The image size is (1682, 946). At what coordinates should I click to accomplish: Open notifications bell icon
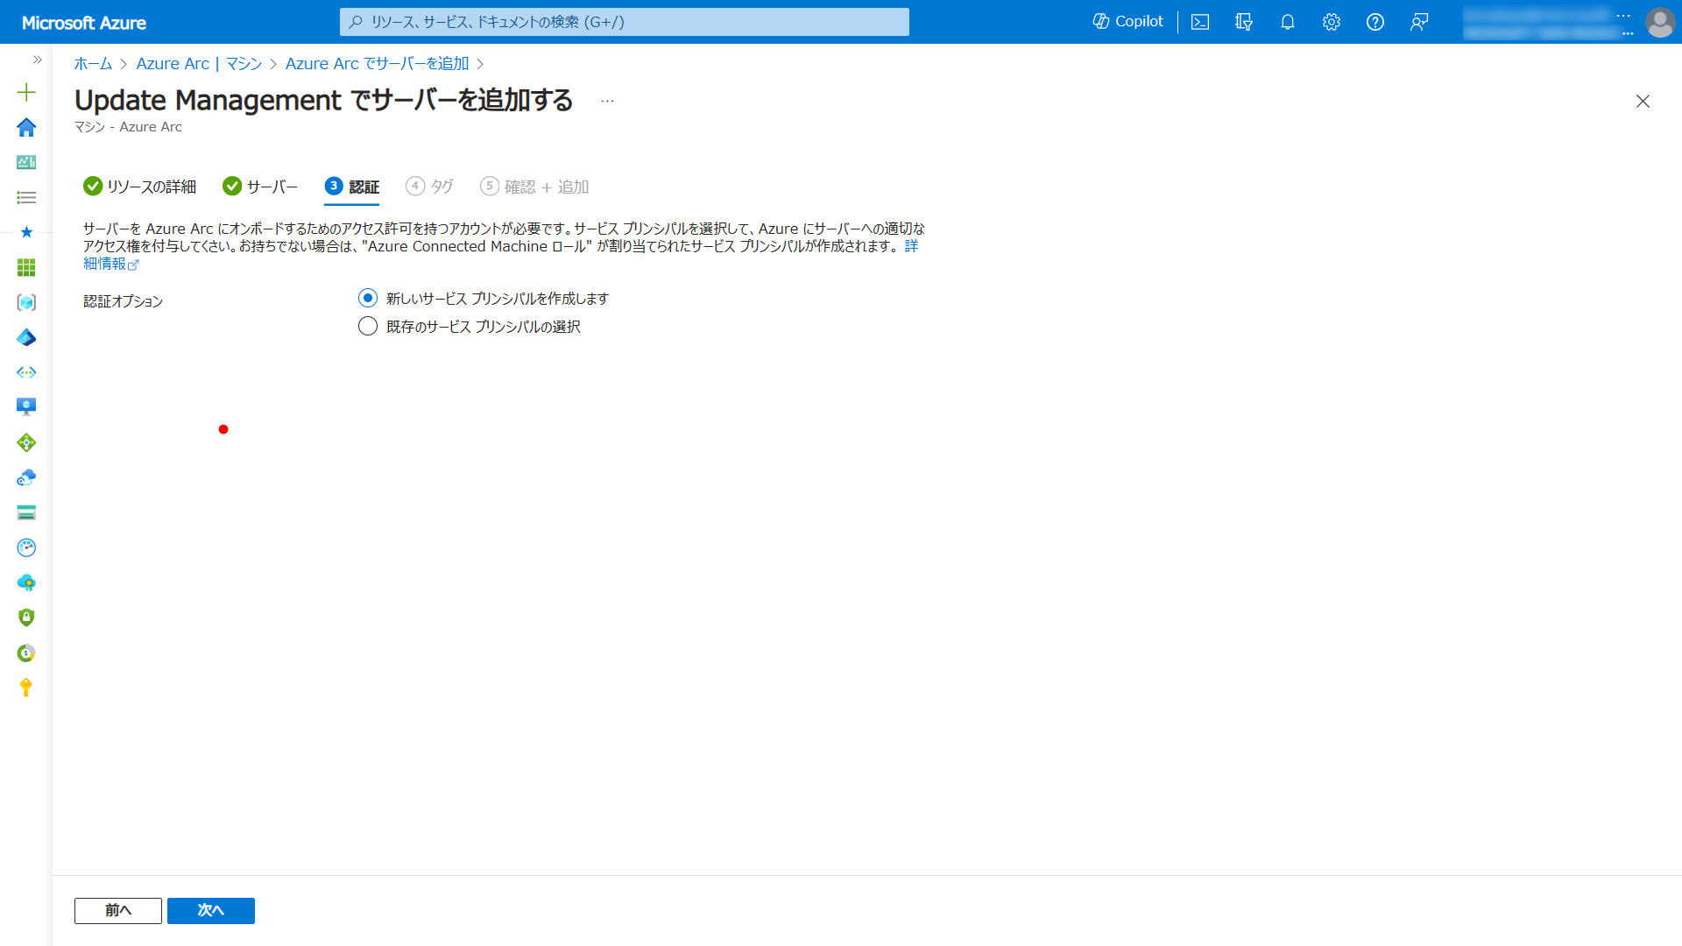coord(1288,22)
